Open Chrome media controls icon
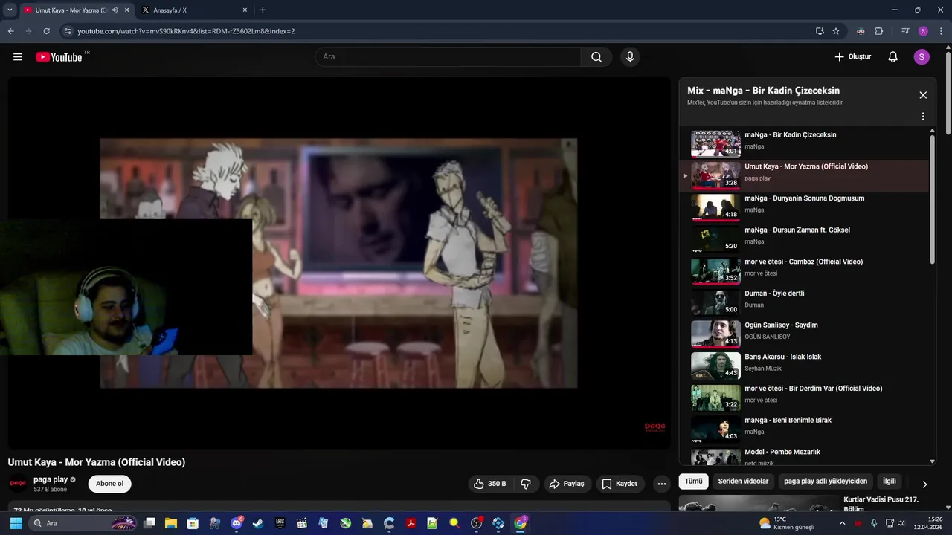This screenshot has width=952, height=535. pos(905,31)
